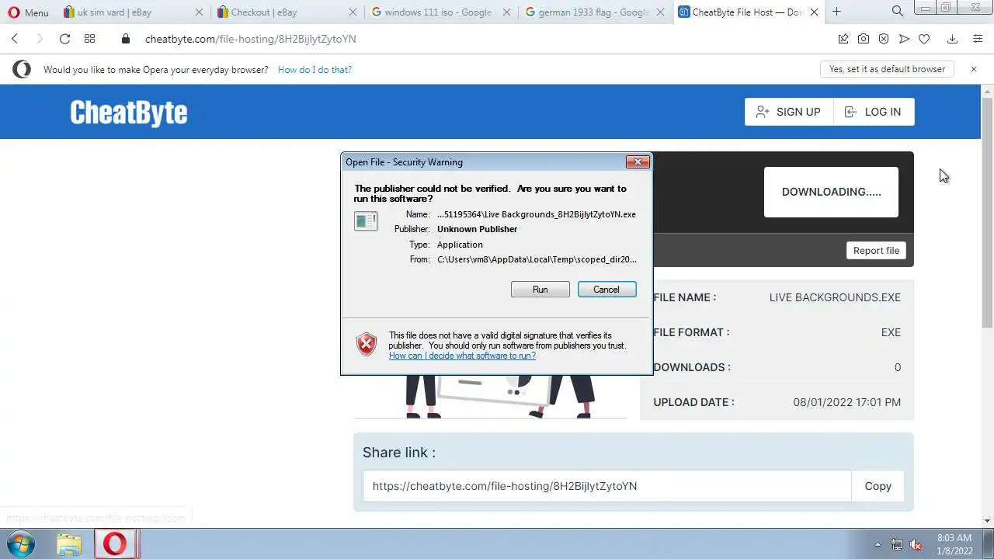Open the muted volume tray icon
Image resolution: width=994 pixels, height=559 pixels.
916,544
